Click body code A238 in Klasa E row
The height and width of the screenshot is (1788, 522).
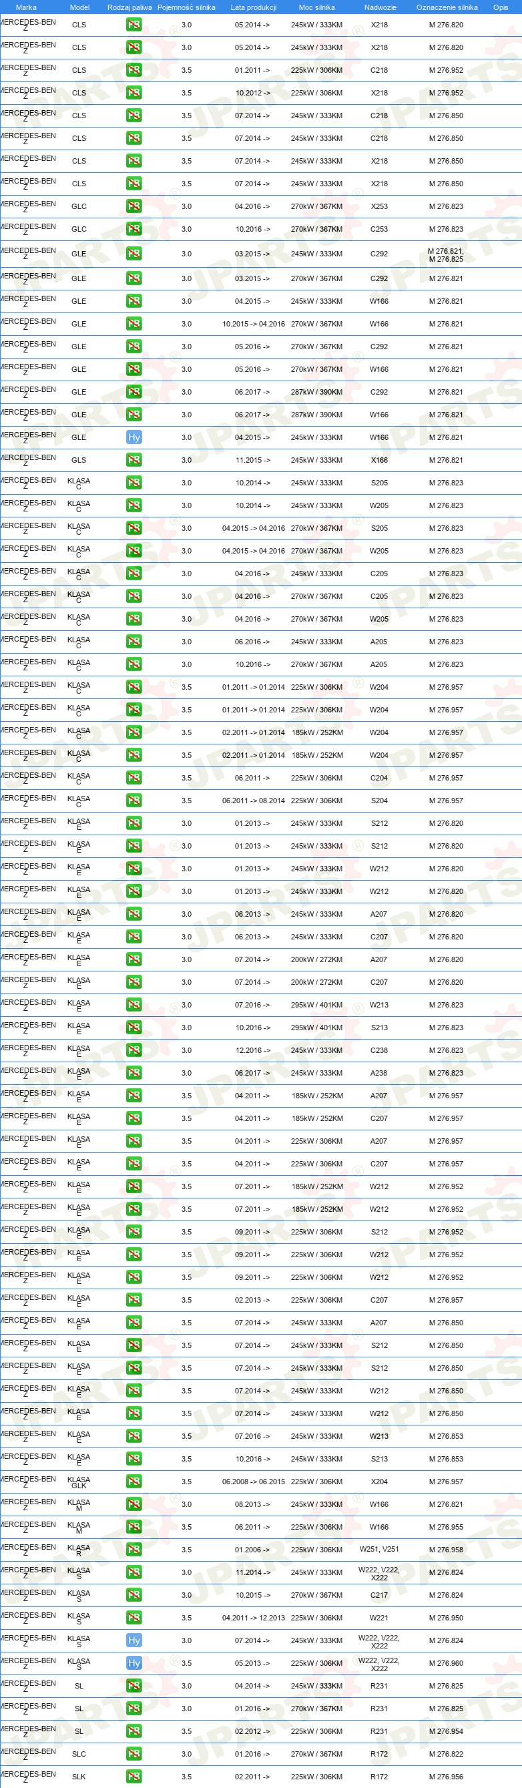point(379,1073)
